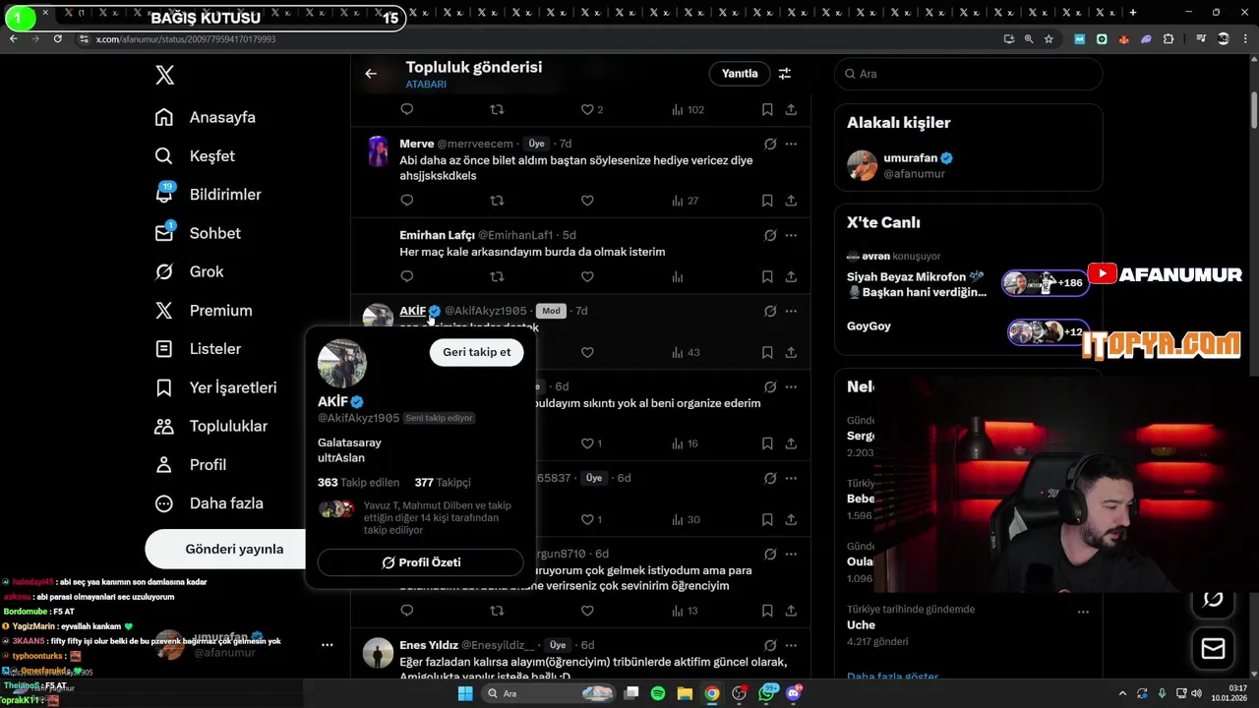Open more options on Emirhan Lafçı's post

[791, 235]
